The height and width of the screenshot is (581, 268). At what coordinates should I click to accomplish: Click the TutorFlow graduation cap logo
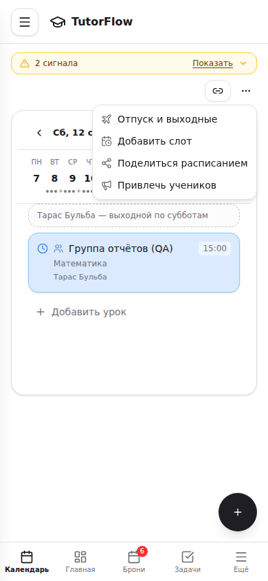coord(57,22)
